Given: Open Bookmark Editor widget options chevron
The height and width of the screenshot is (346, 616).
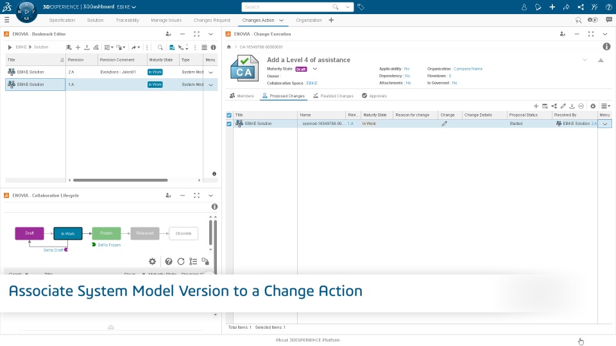Looking at the screenshot, I should click(210, 34).
